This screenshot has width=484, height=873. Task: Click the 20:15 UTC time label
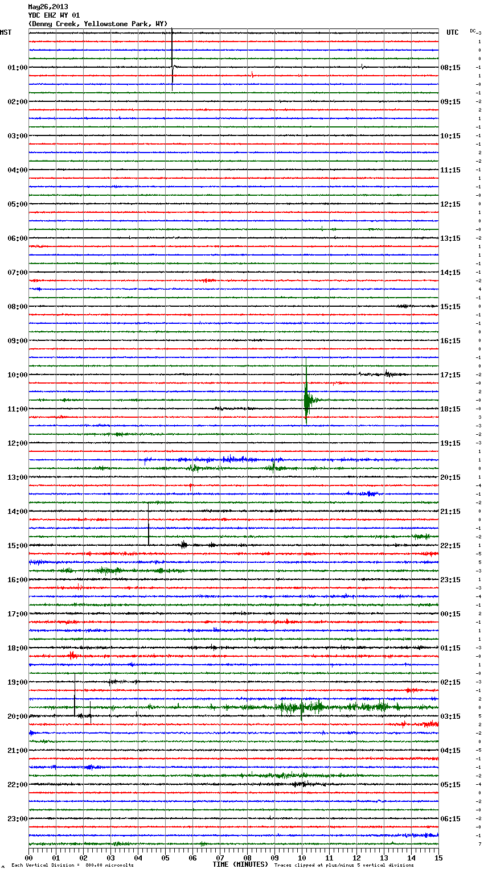tap(450, 477)
